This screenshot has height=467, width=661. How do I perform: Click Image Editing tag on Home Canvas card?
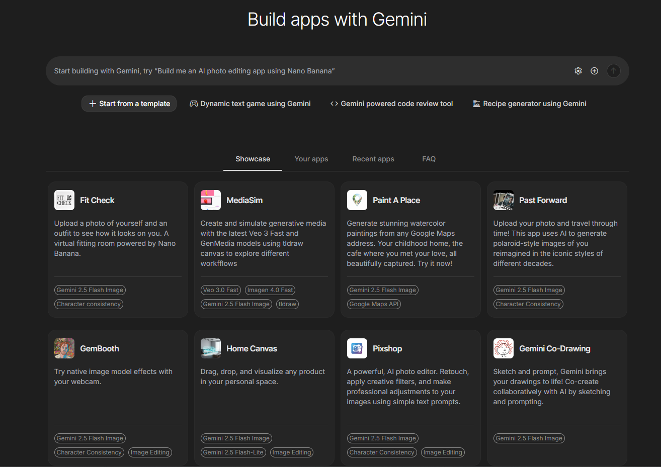click(292, 452)
